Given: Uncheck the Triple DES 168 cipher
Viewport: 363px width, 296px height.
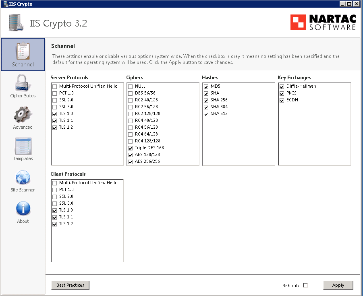Looking at the screenshot, I should tap(131, 148).
